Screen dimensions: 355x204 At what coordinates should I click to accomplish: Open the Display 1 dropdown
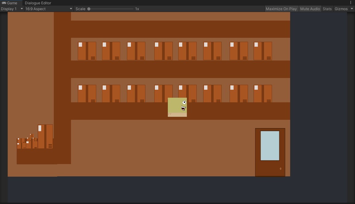pos(12,9)
